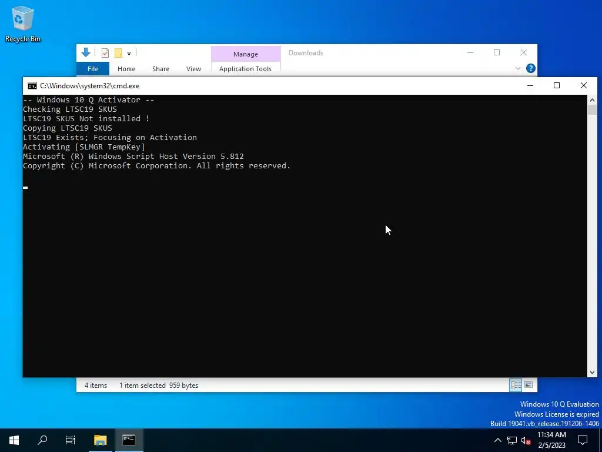Switch to the Home ribbon tab

click(126, 69)
